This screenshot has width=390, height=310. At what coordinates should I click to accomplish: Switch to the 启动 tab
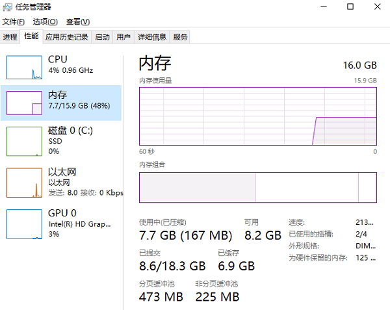102,37
